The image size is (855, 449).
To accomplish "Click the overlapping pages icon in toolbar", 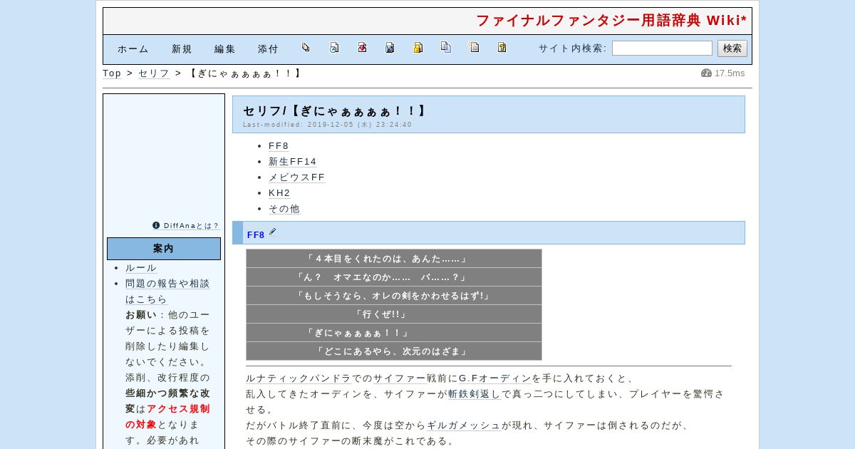I will [306, 48].
